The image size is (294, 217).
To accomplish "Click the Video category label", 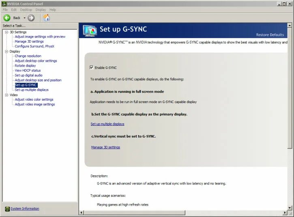I will tap(14, 95).
